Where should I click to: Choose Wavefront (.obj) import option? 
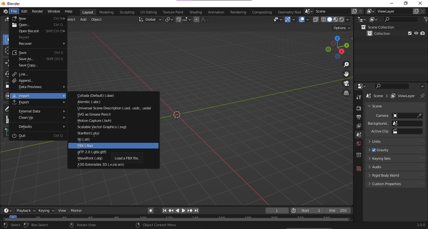click(x=113, y=158)
